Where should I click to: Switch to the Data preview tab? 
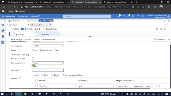click(x=48, y=39)
